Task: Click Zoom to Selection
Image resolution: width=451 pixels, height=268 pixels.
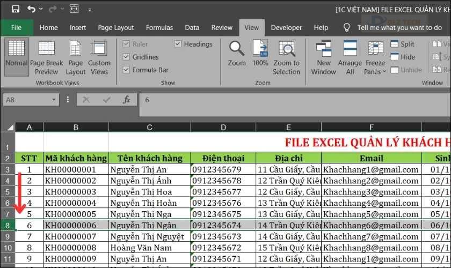Action: pyautogui.click(x=287, y=58)
